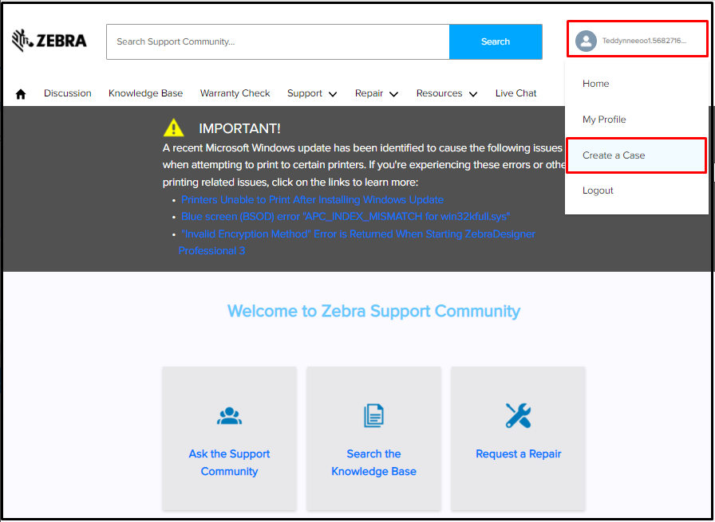Image resolution: width=715 pixels, height=522 pixels.
Task: Click the blue Search button
Action: pos(496,41)
